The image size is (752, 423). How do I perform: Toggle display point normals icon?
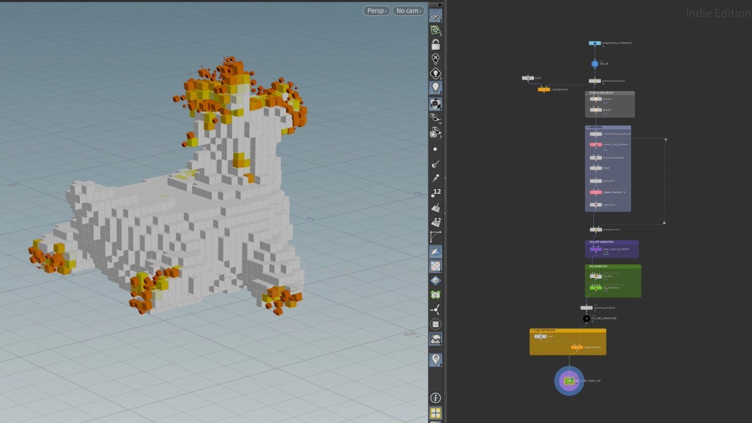coord(435,164)
